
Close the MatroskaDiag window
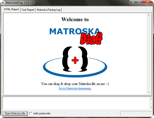[148, 2]
